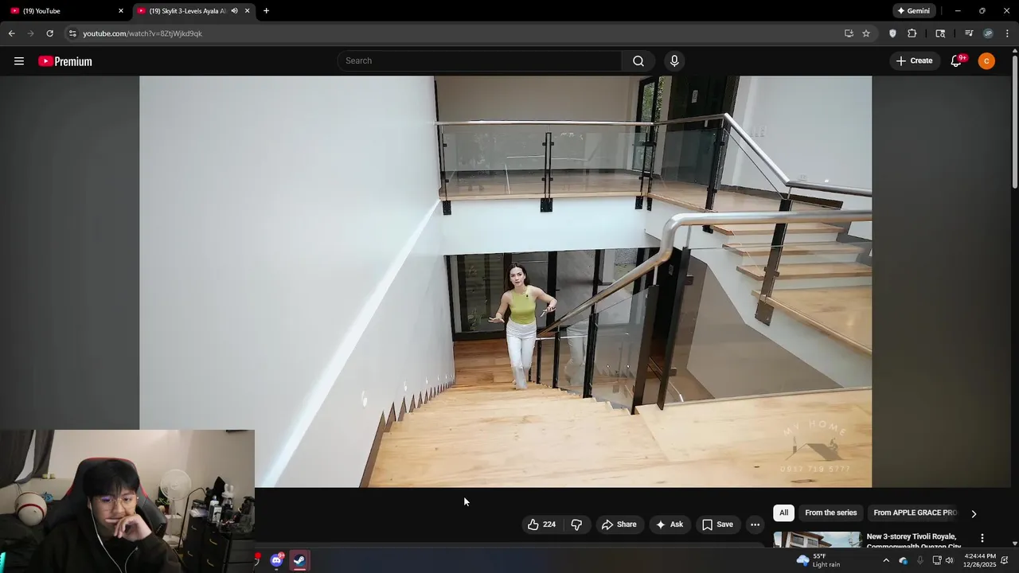Image resolution: width=1019 pixels, height=573 pixels.
Task: Mute the Skylit tab audio icon
Action: [x=234, y=11]
